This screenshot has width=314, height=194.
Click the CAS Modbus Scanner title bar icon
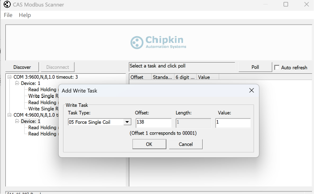coord(7,4)
